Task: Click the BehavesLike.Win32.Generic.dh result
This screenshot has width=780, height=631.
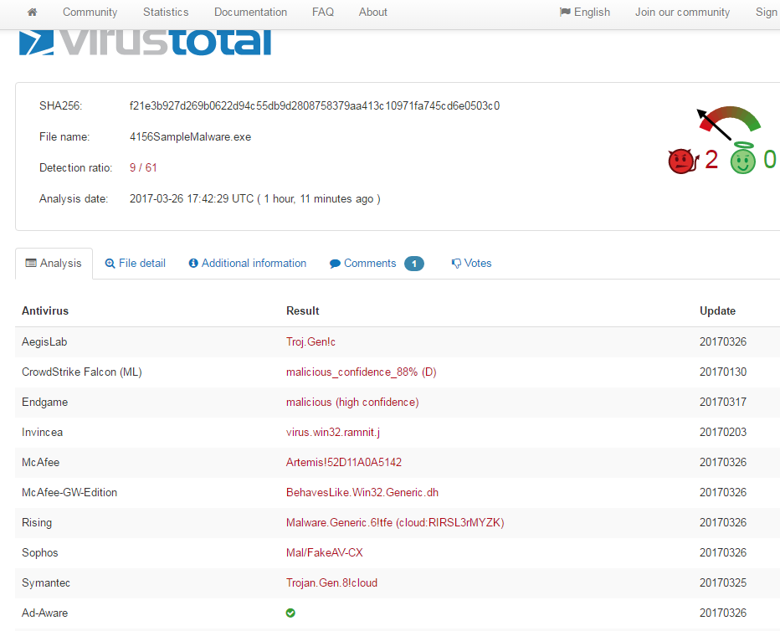Action: [362, 492]
